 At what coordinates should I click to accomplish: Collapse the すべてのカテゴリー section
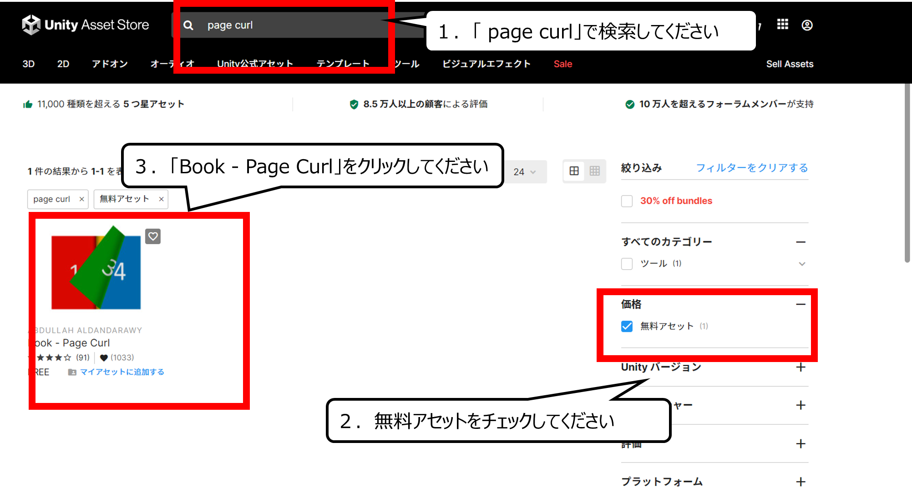tap(801, 242)
